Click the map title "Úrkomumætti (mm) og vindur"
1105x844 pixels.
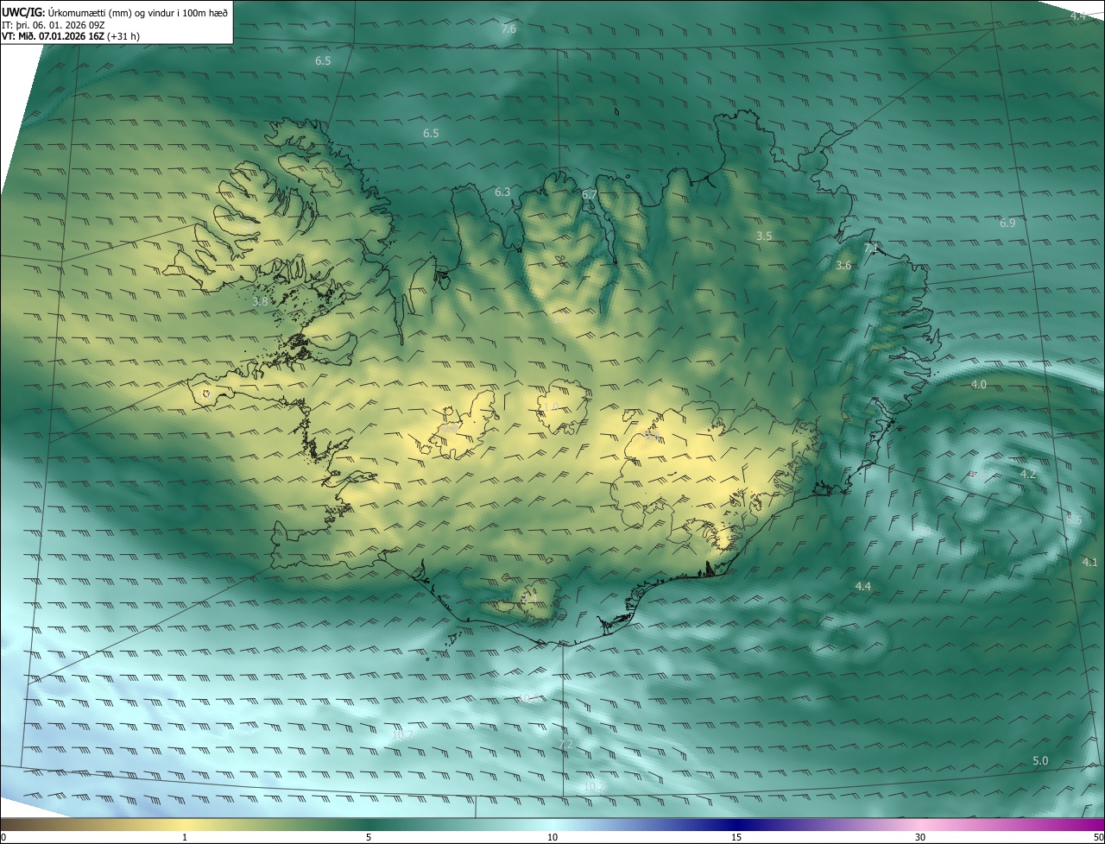tap(114, 12)
